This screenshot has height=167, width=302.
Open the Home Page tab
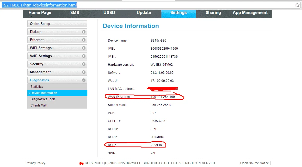(40, 13)
